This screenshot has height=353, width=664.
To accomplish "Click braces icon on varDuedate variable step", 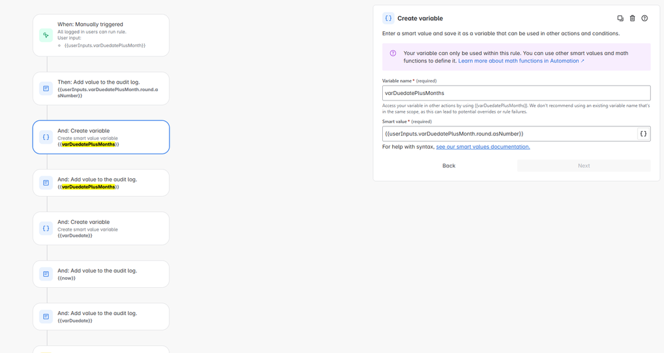I will 46,229.
